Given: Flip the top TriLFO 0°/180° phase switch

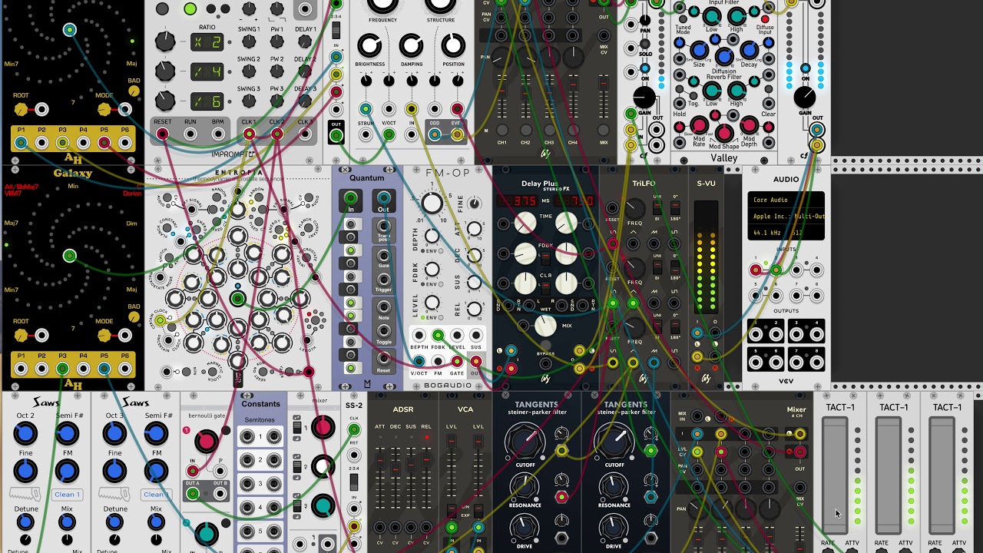Looking at the screenshot, I should click(676, 209).
